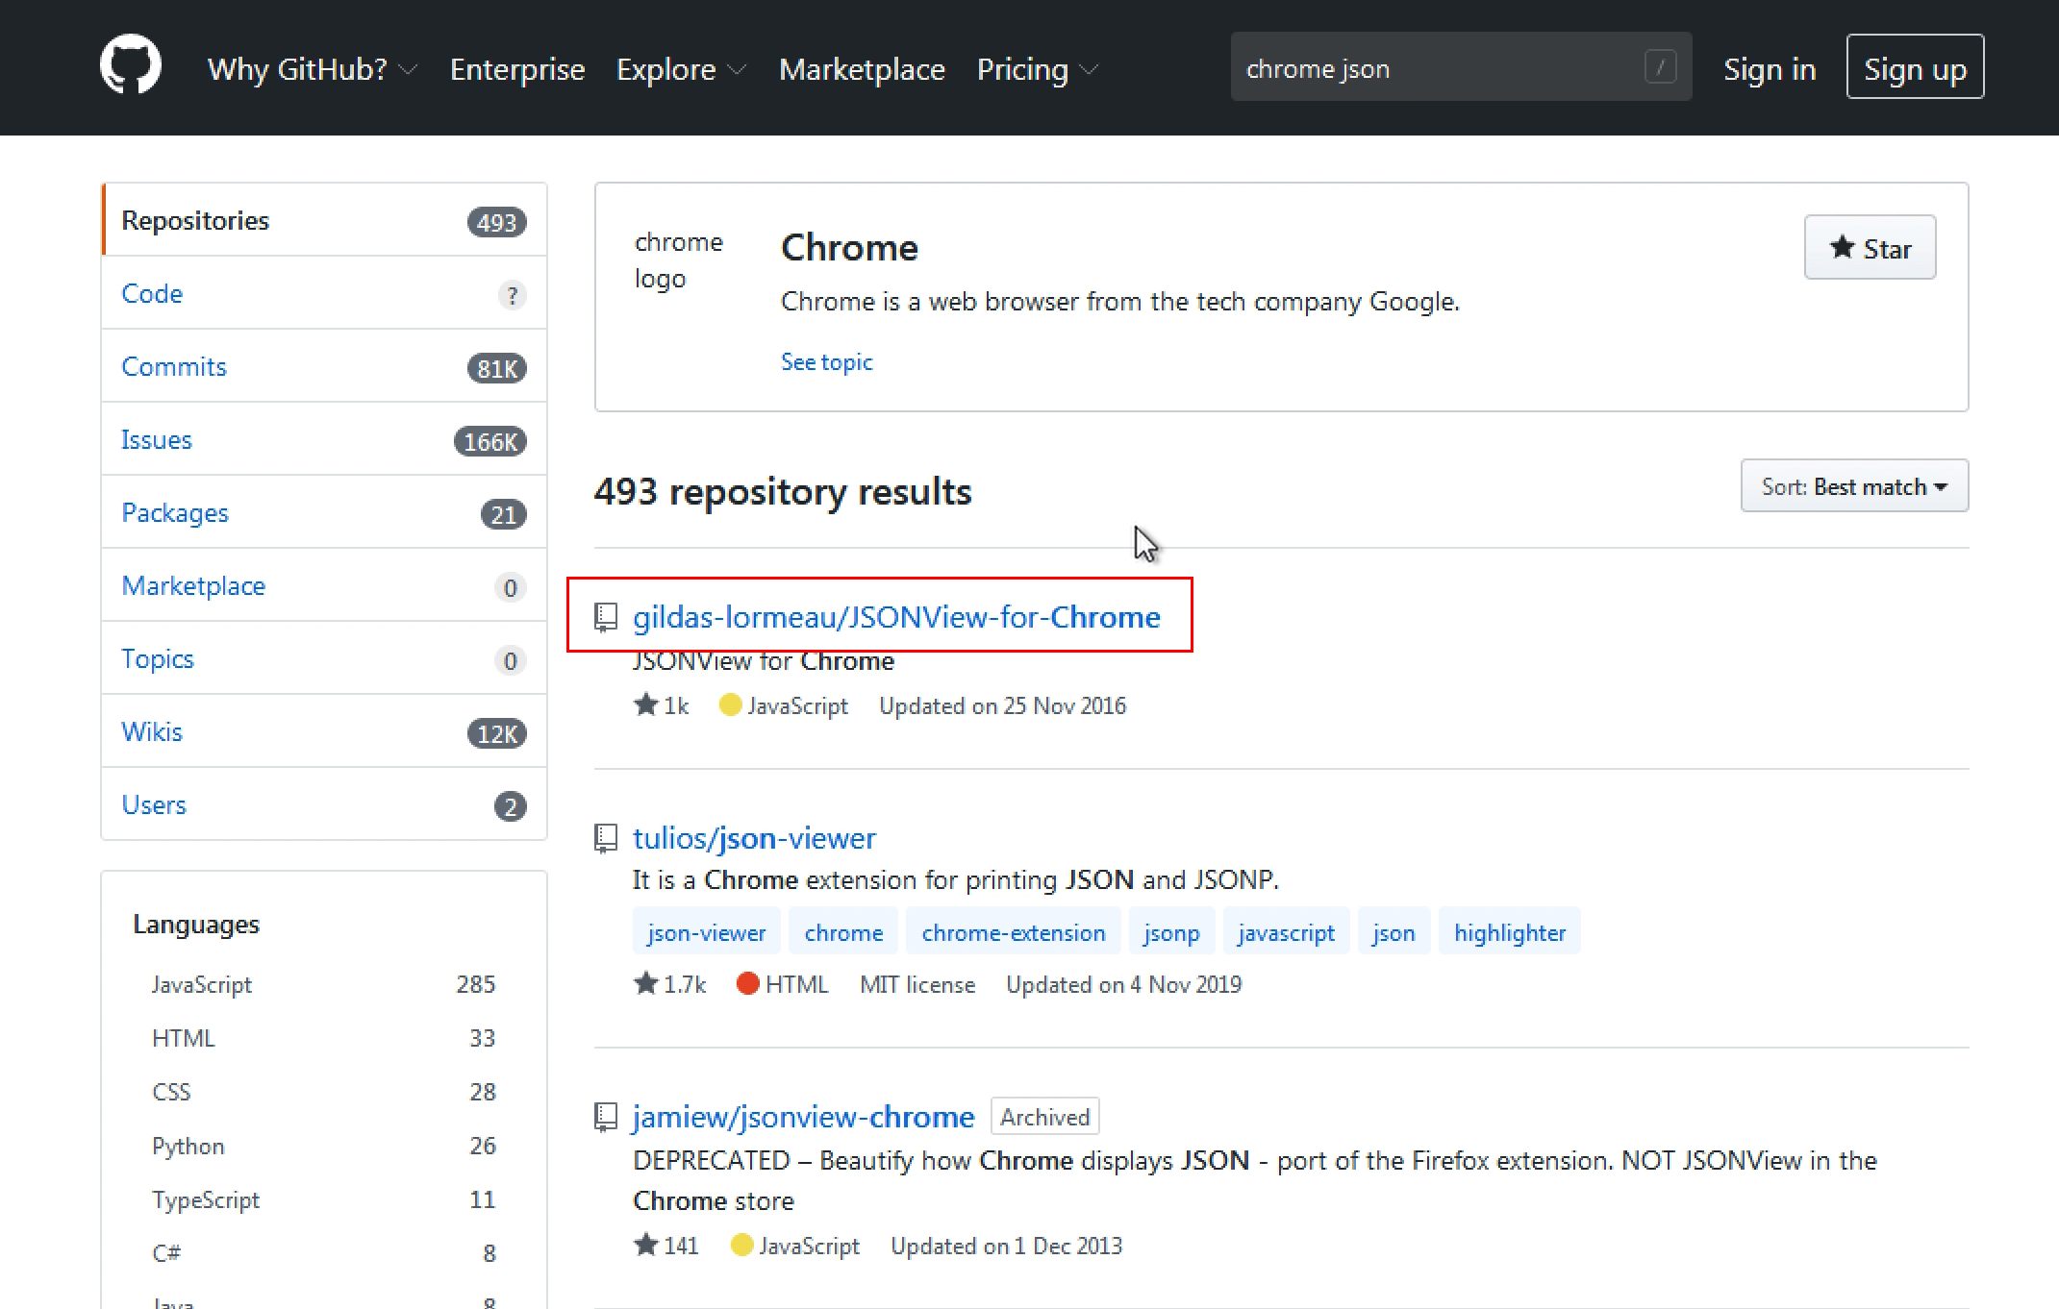The image size is (2059, 1309).
Task: Click the chrome-extension topic tag
Action: (1014, 931)
